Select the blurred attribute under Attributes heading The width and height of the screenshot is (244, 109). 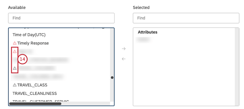point(144,40)
